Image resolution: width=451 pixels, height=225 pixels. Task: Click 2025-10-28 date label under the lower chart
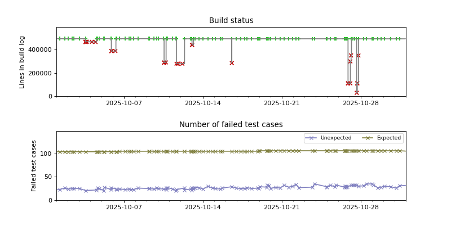360,208
